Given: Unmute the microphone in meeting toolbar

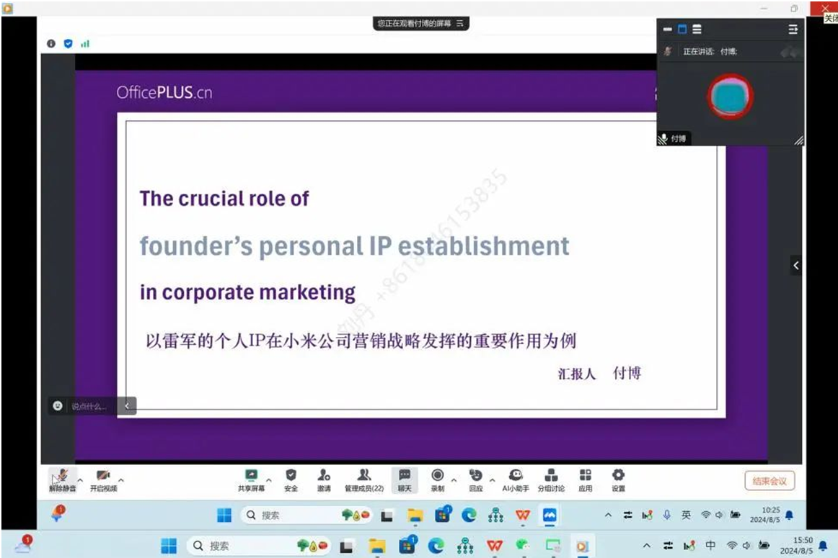Looking at the screenshot, I should tap(62, 477).
